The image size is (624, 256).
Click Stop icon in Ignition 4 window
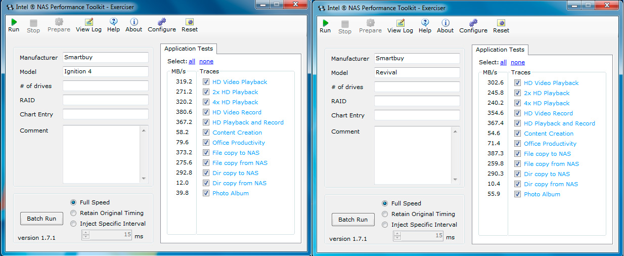pyautogui.click(x=33, y=23)
